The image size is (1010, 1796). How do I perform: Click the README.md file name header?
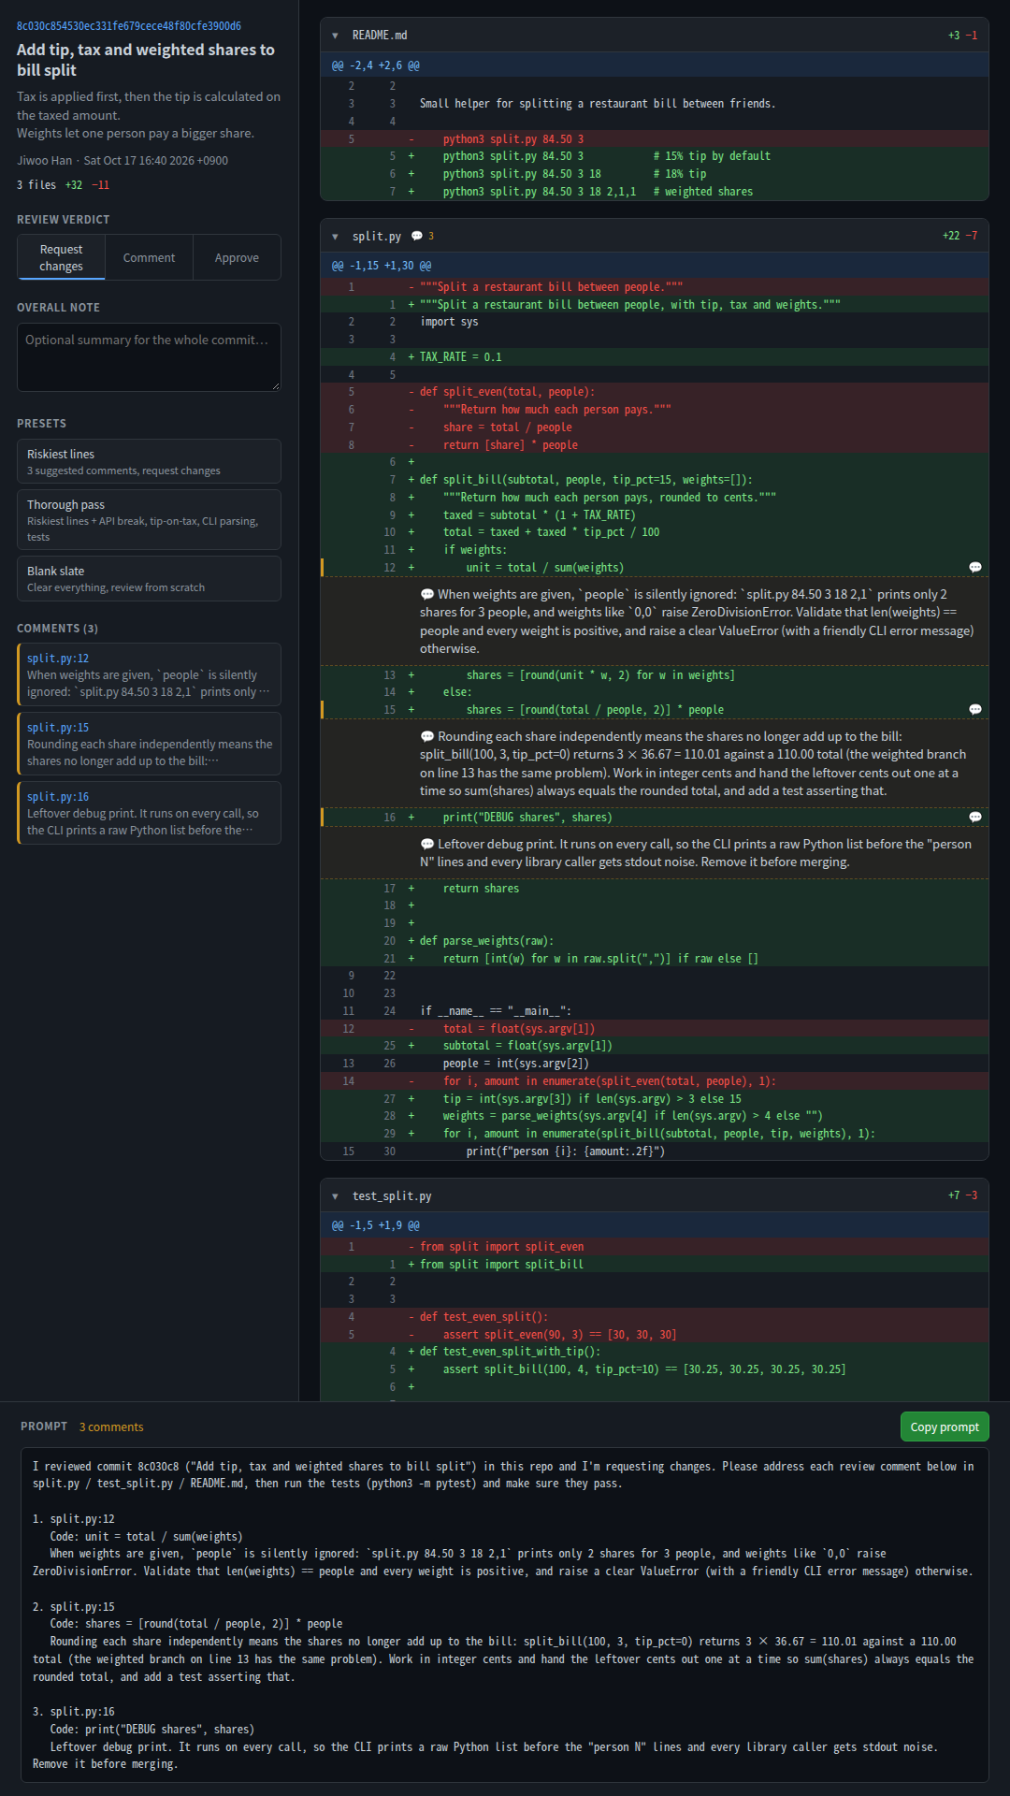tap(380, 36)
